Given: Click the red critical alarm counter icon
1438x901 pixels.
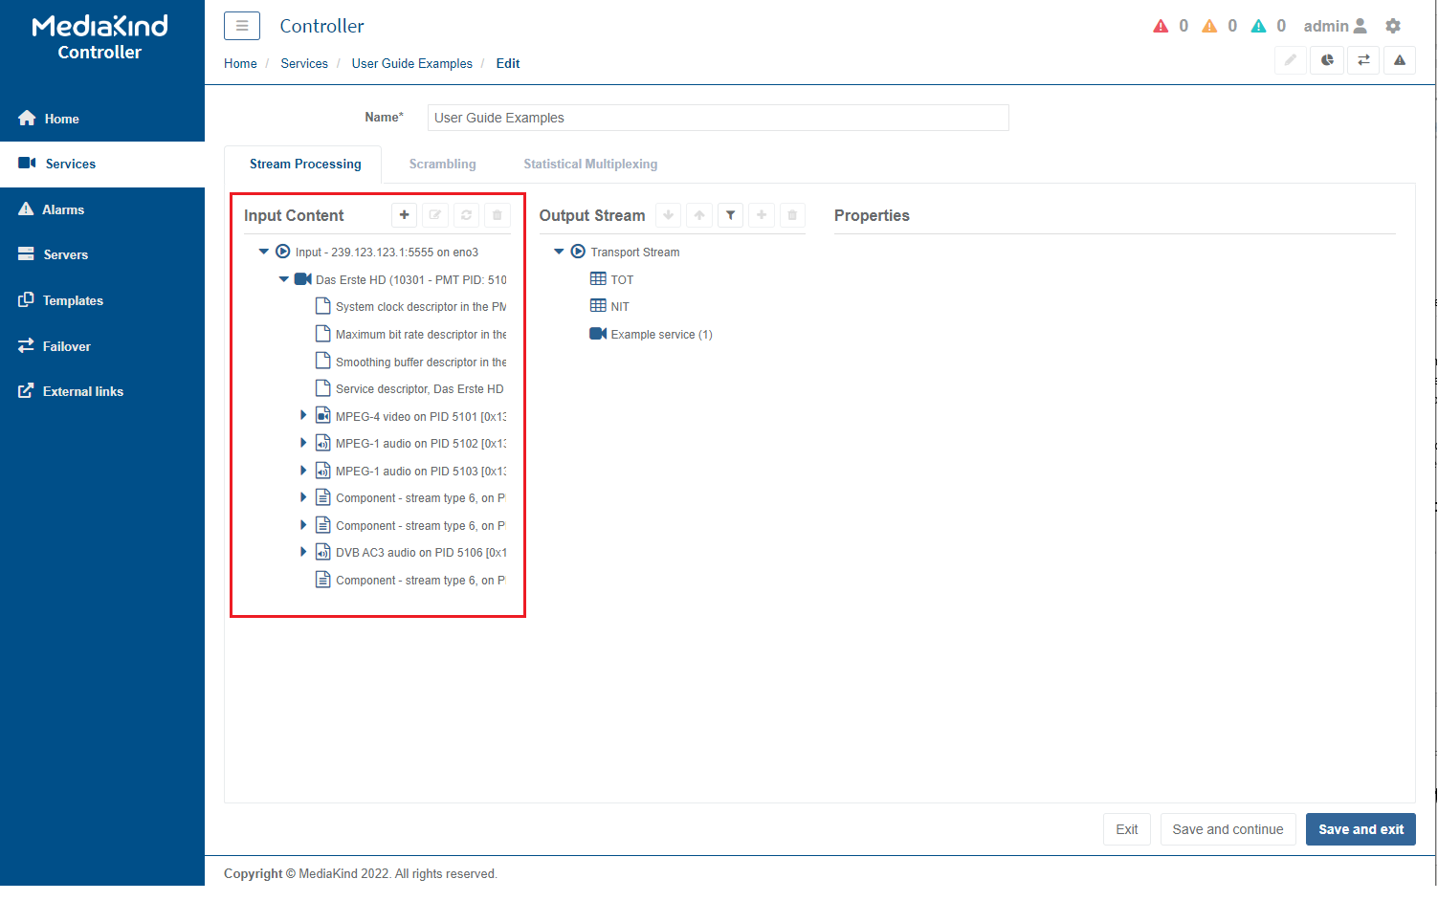Looking at the screenshot, I should pyautogui.click(x=1161, y=26).
